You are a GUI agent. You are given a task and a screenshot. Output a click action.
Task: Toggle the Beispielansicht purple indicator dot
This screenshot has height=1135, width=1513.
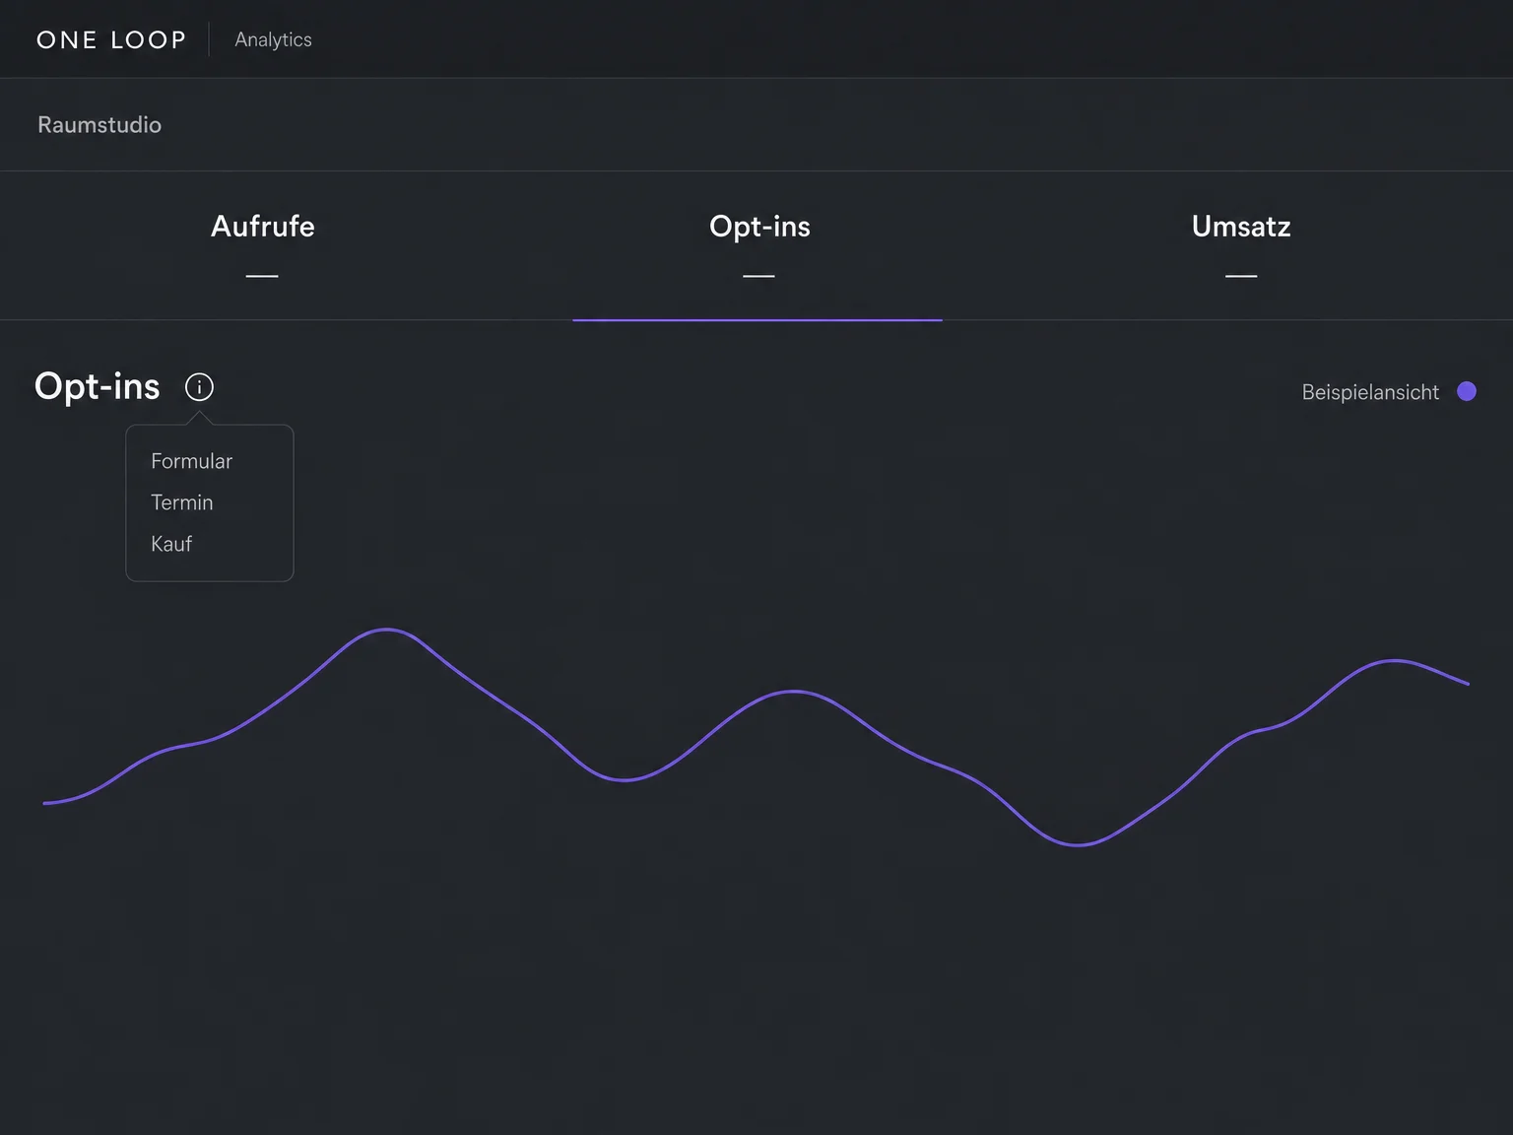click(1467, 391)
